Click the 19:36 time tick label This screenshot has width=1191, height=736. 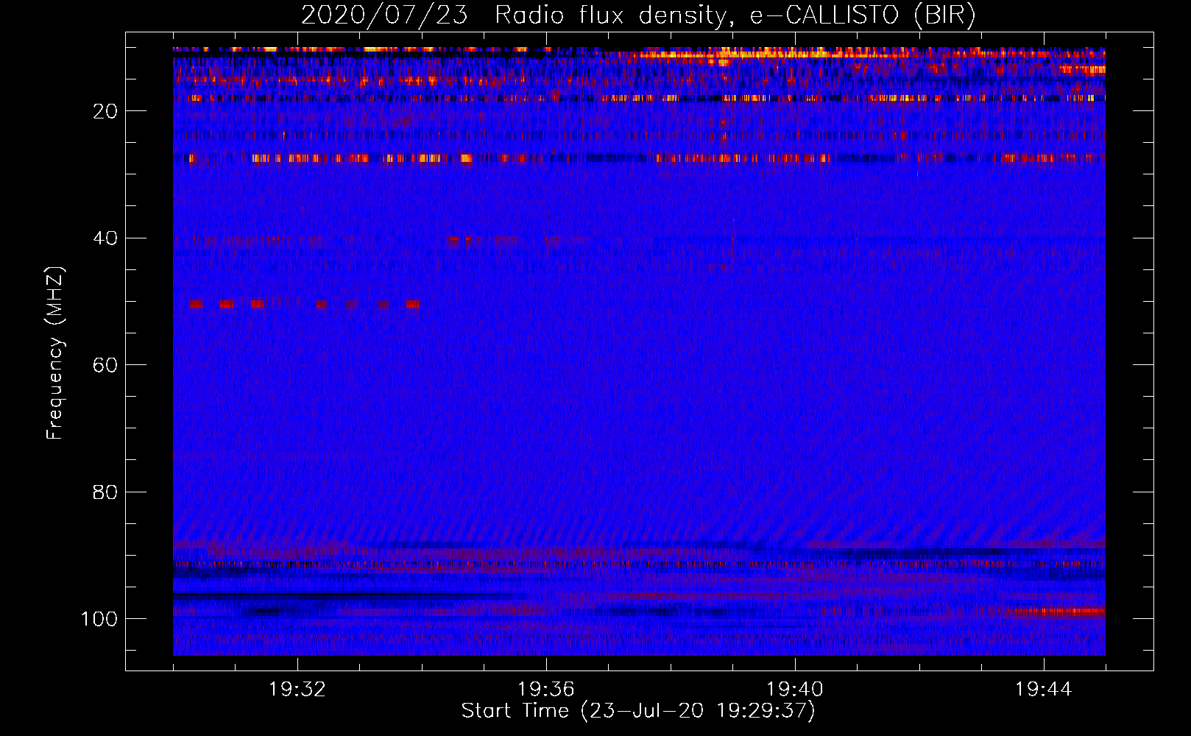[x=545, y=690]
